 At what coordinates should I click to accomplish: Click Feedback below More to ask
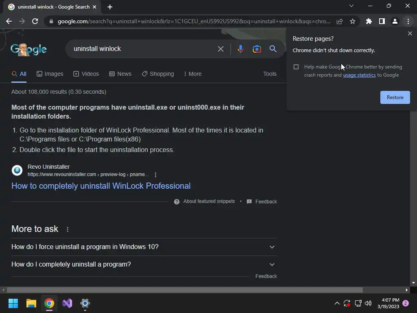(266, 276)
